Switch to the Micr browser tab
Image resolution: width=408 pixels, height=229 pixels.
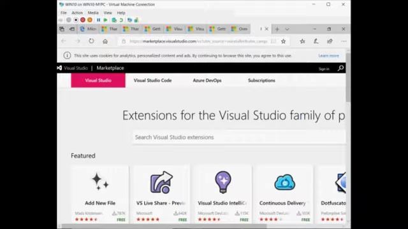(88, 29)
